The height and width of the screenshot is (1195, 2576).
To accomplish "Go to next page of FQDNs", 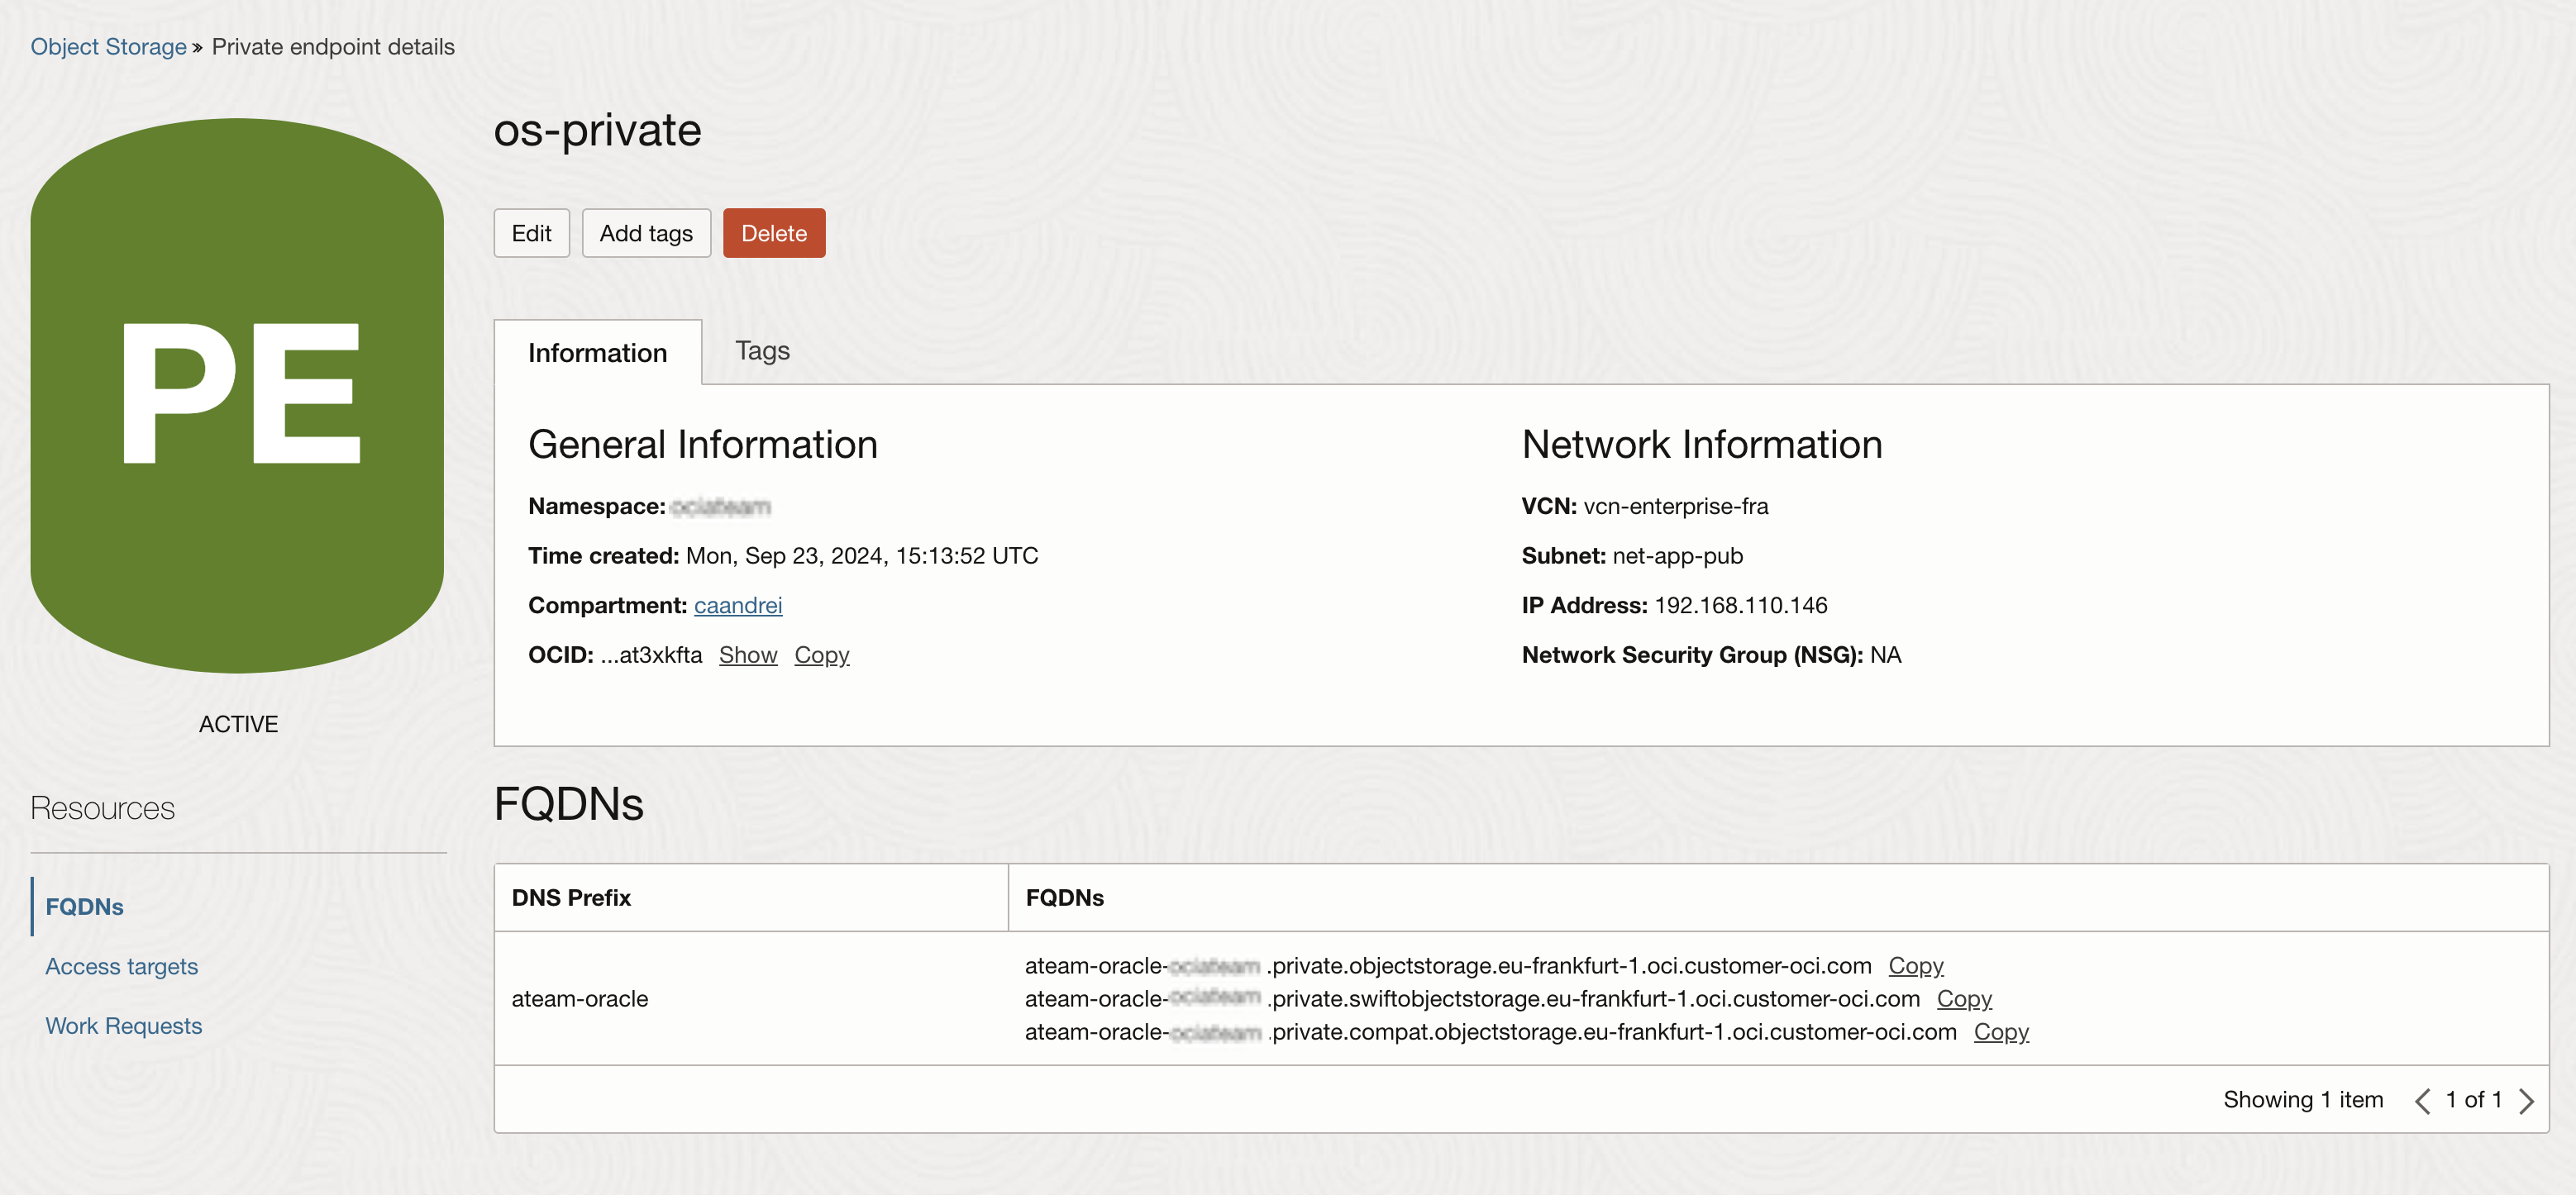I will (2526, 1101).
